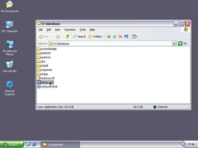Select the accessbridge folder
This screenshot has width=198, height=148.
click(x=47, y=49)
